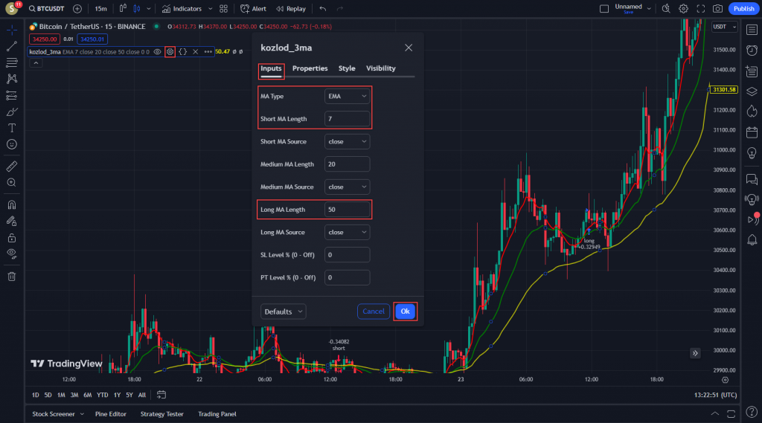Open the candlestick chart type selector
762x423 pixels.
pyautogui.click(x=137, y=9)
